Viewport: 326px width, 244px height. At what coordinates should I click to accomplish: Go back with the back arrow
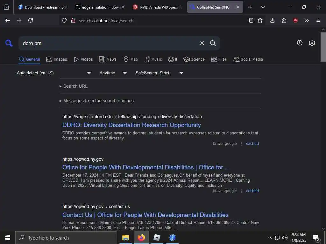[8, 20]
